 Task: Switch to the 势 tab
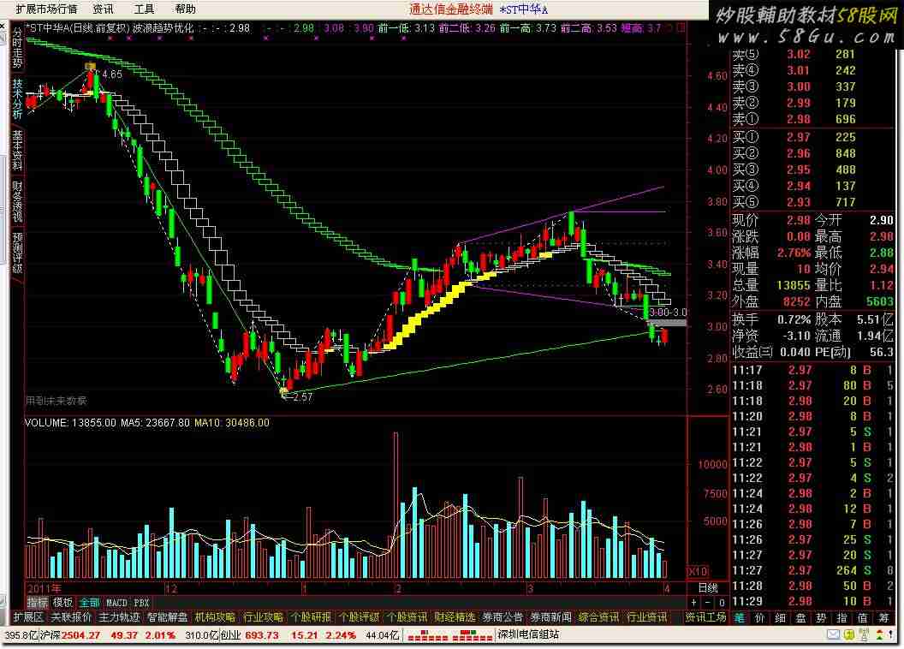[822, 618]
